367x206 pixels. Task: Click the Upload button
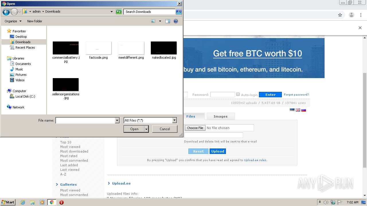(218, 151)
